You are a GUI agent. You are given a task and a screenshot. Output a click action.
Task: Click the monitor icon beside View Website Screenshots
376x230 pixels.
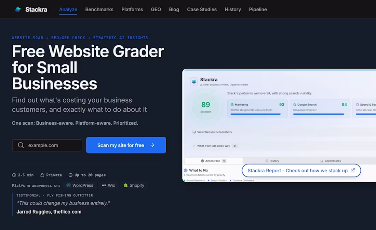pos(194,132)
